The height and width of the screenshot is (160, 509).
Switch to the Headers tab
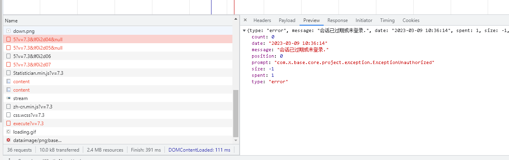point(262,20)
